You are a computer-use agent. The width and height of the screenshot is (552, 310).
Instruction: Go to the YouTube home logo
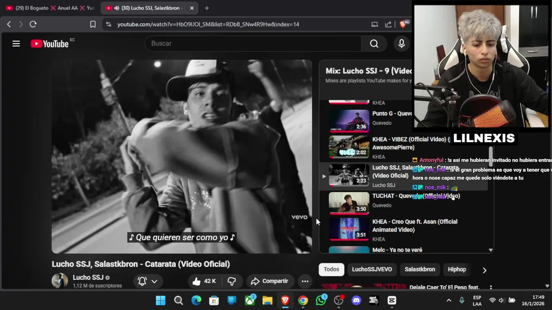[50, 43]
